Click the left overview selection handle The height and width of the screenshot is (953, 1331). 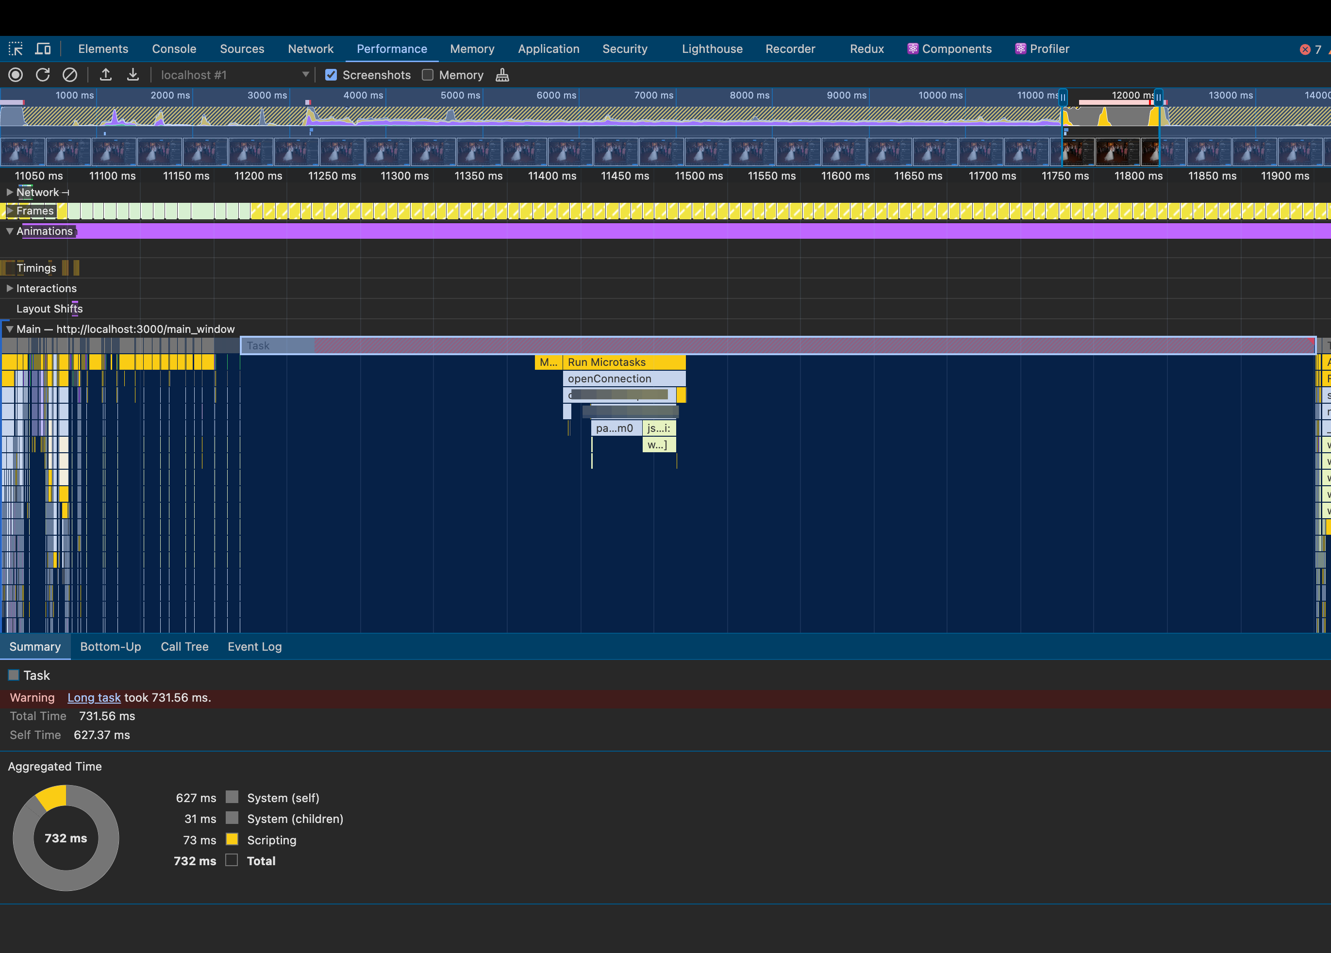click(1063, 98)
